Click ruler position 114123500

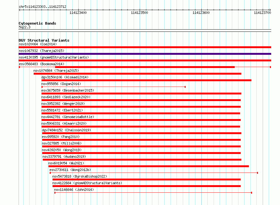(x=139, y=13)
